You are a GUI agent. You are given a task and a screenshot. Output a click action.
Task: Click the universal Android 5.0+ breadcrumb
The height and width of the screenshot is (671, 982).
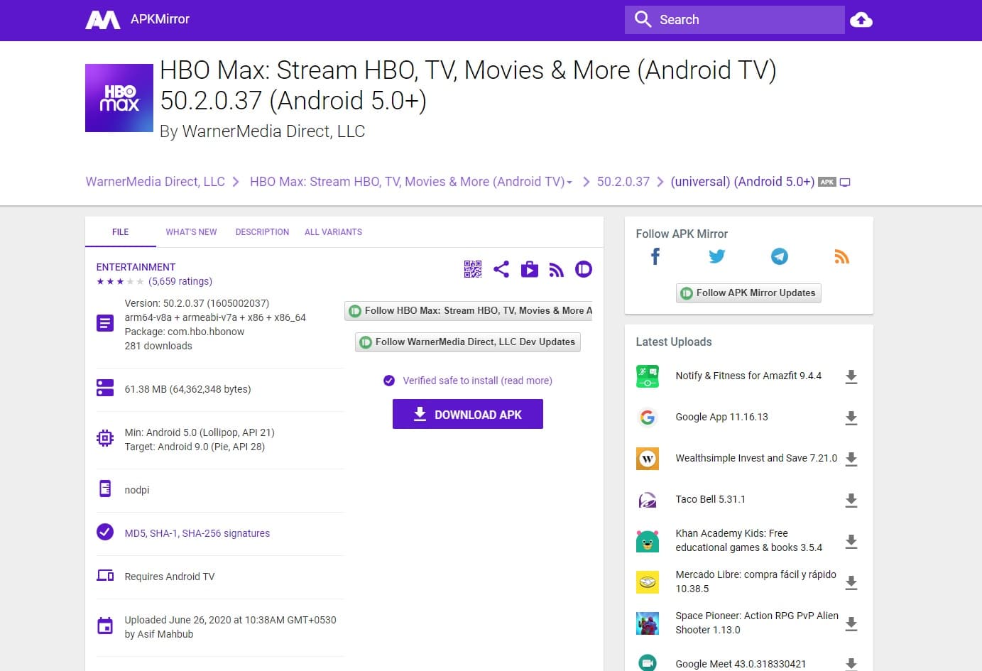tap(743, 182)
